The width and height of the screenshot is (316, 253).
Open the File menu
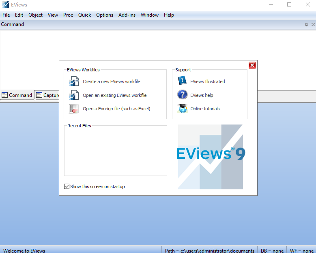(x=6, y=15)
